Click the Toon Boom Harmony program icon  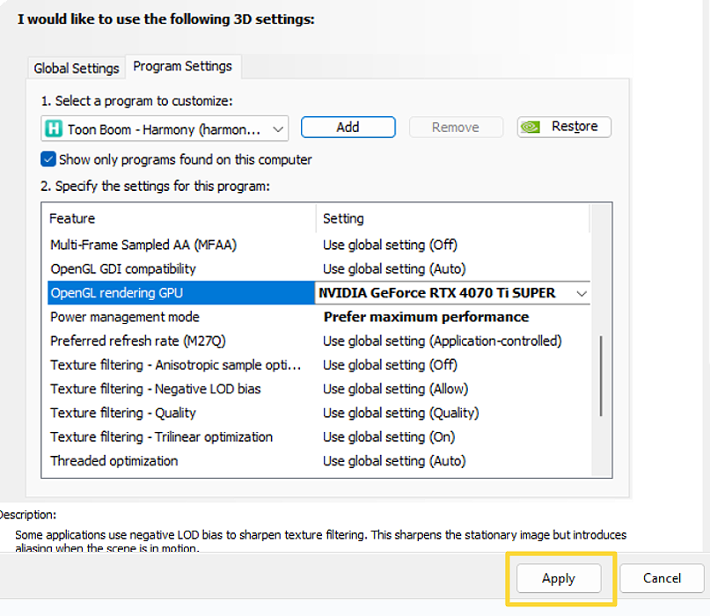pyautogui.click(x=54, y=128)
